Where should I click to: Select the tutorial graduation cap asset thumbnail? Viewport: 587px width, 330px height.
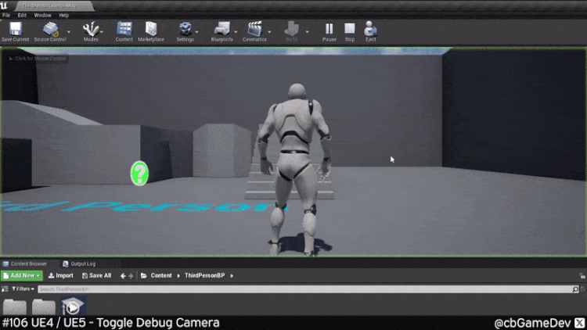tap(73, 306)
